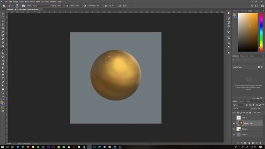Screen dimensions: 265x149
Task: Select the Brush tool in toolbox
Action: 3,50
